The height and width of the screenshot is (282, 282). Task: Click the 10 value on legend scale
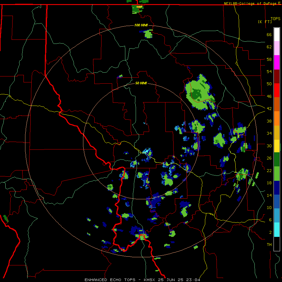pyautogui.click(x=269, y=207)
